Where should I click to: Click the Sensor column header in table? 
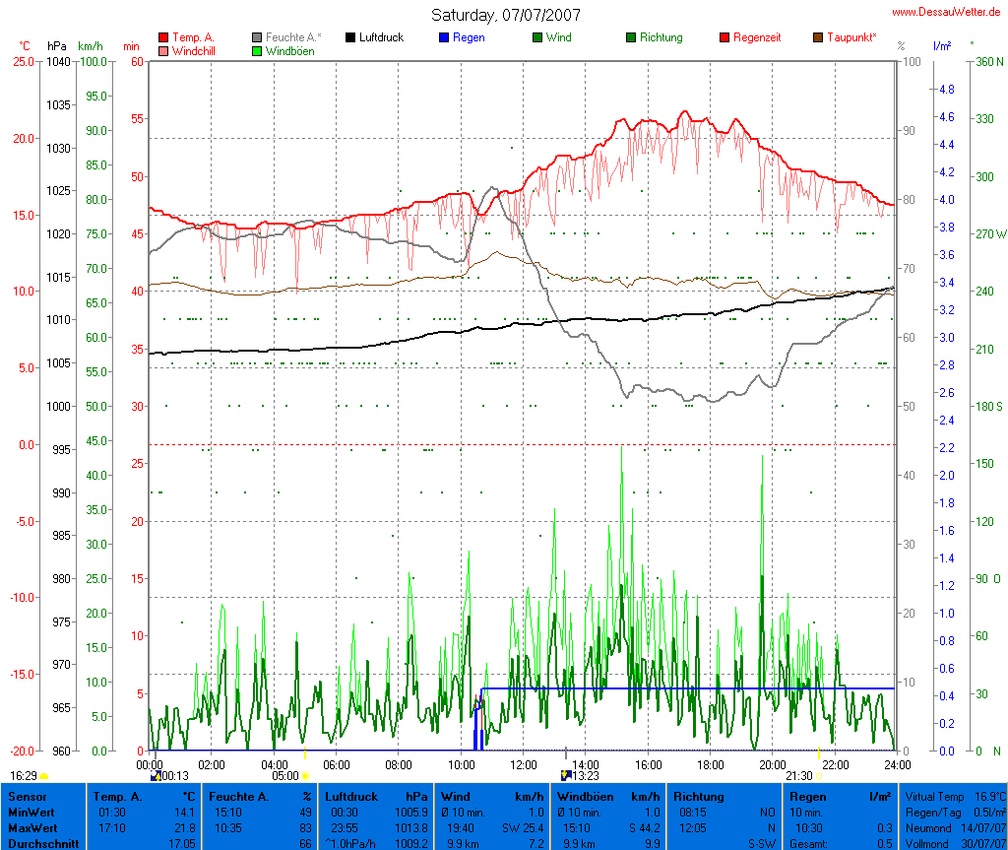tap(27, 796)
